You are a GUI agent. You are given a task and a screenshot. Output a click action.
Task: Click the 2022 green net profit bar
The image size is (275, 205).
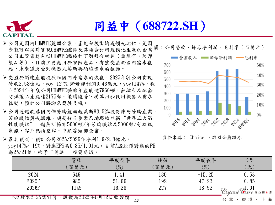(x=220, y=109)
